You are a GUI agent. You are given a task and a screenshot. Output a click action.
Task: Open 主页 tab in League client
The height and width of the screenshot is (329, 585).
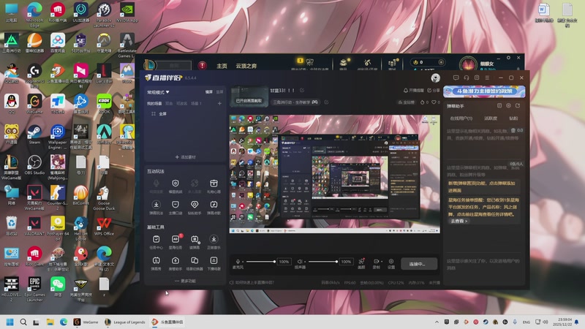(222, 66)
